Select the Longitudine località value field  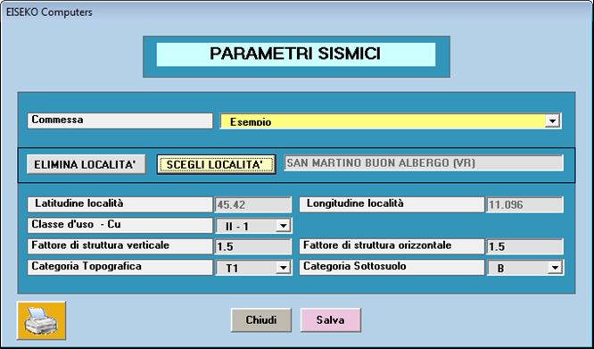(524, 205)
